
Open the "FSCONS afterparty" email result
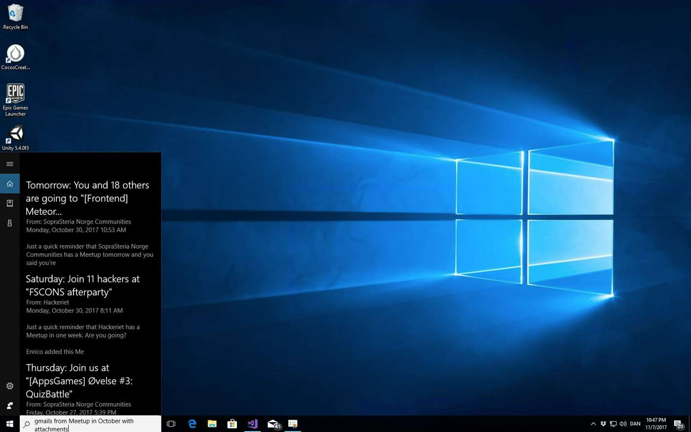82,285
